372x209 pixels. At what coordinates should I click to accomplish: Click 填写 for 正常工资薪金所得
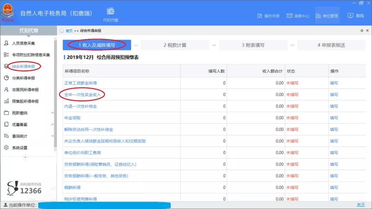coord(334,82)
